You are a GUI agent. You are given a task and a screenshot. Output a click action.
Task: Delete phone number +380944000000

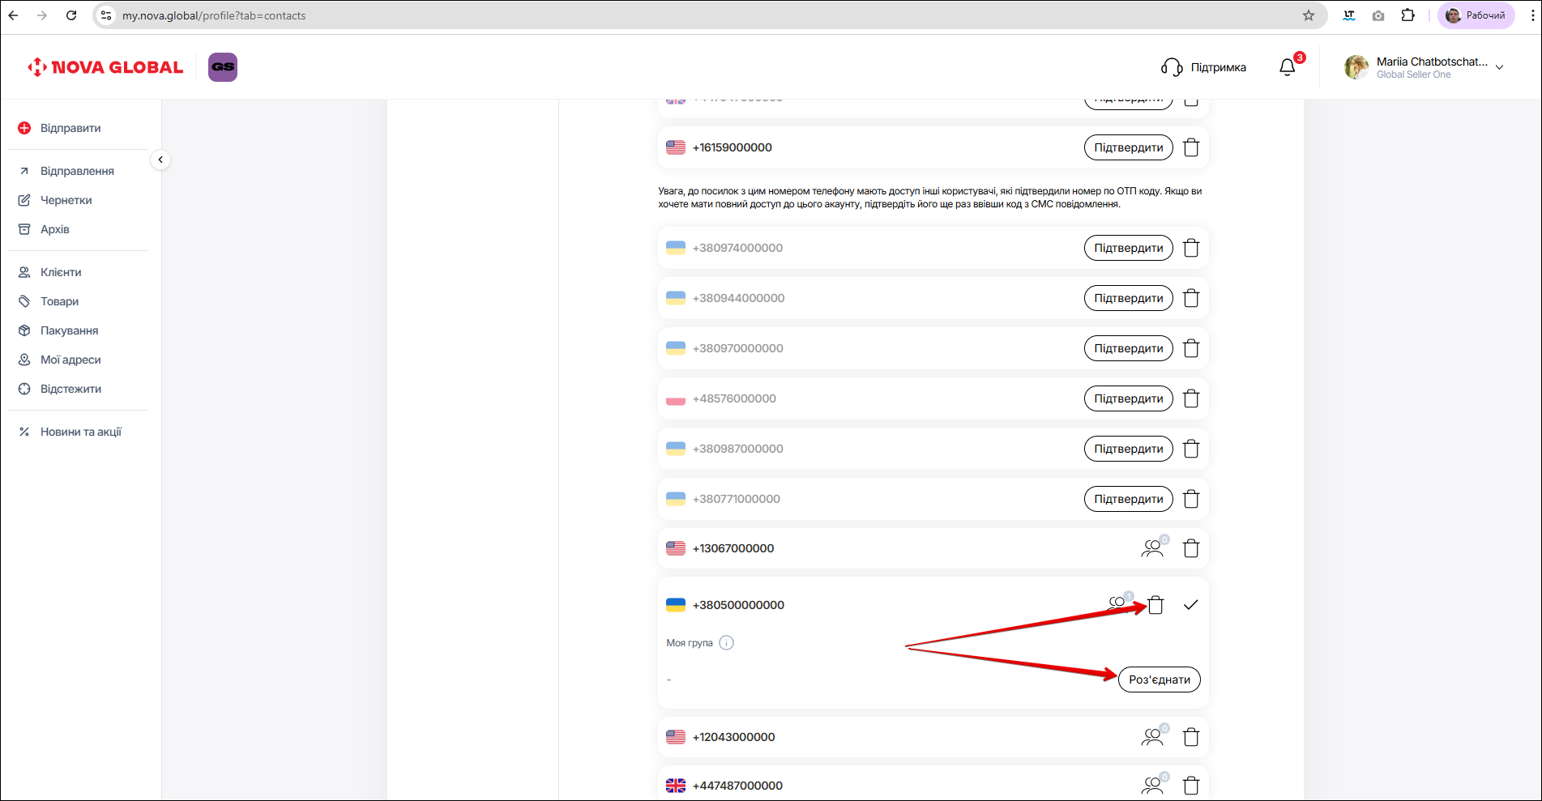[1191, 298]
